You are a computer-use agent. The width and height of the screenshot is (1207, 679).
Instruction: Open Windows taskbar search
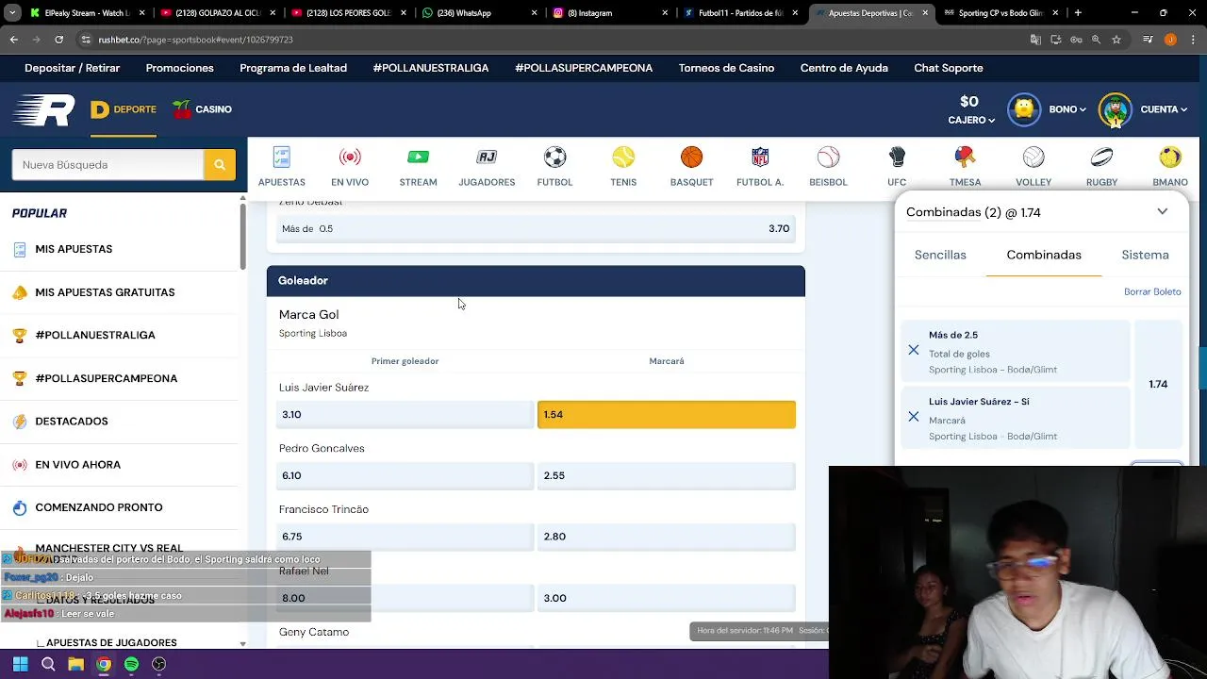click(x=48, y=664)
